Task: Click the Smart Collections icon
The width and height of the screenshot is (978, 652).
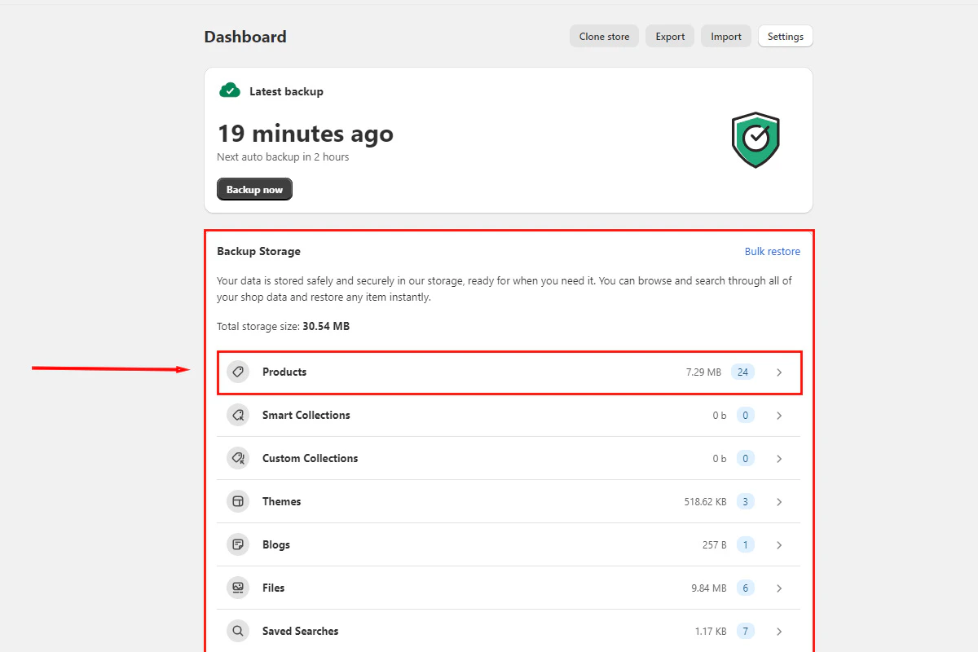Action: [237, 415]
